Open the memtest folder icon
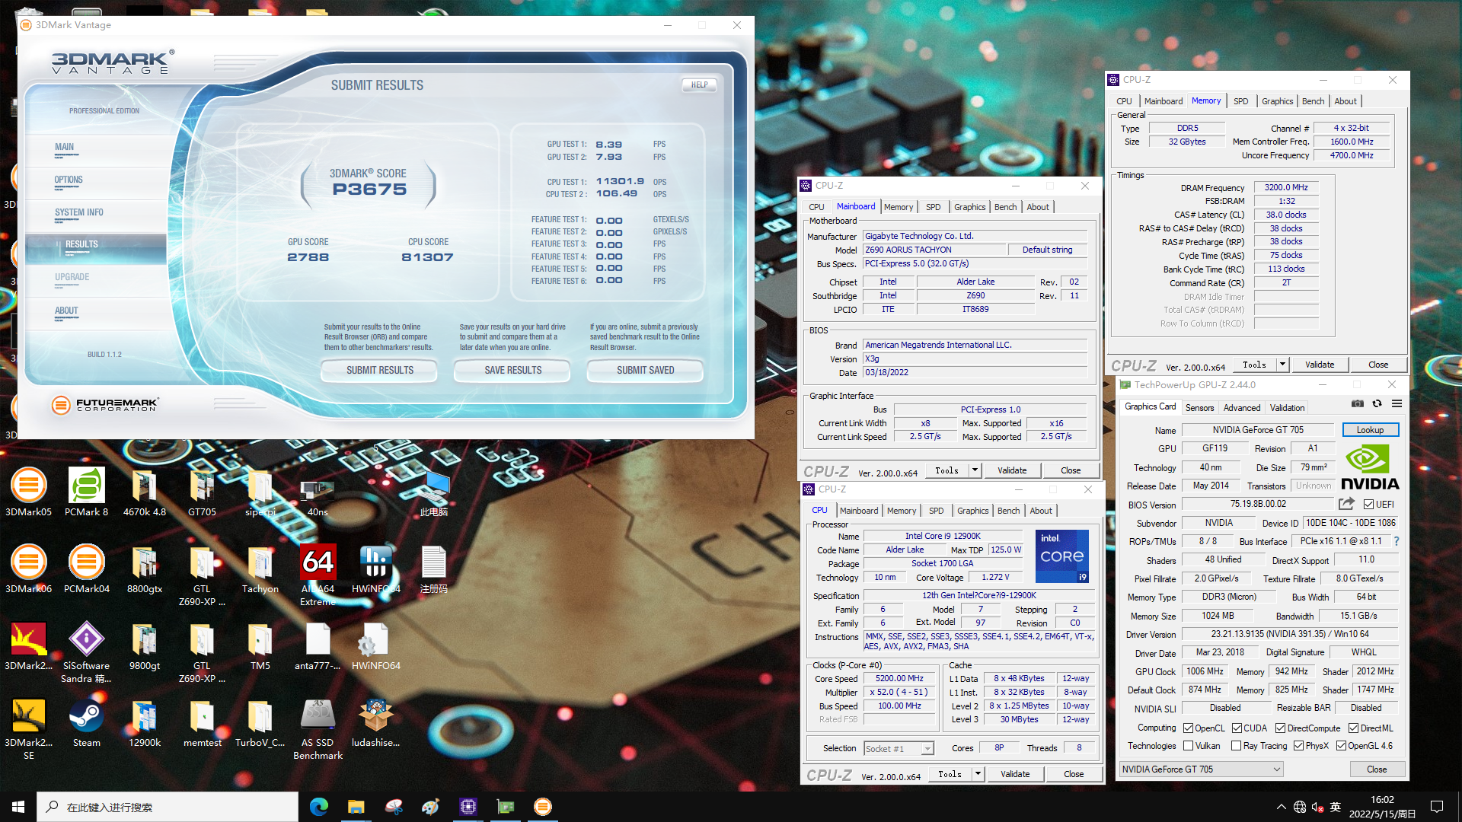 pyautogui.click(x=202, y=722)
